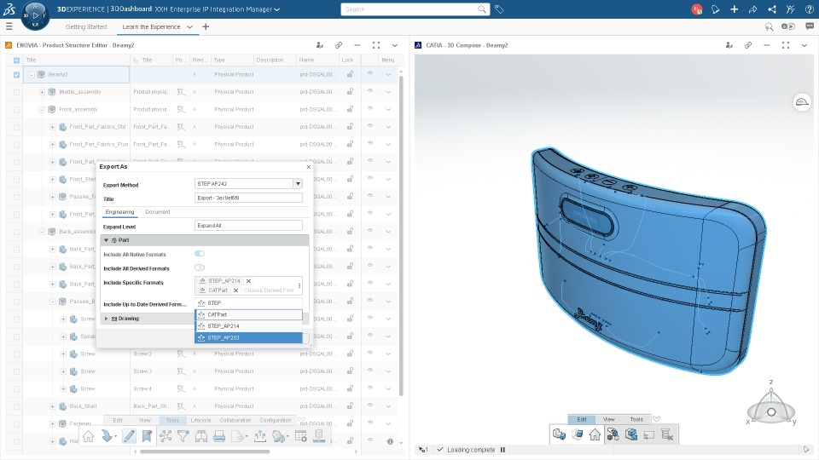Click the Title input field
The height and width of the screenshot is (460, 819).
(x=248, y=198)
